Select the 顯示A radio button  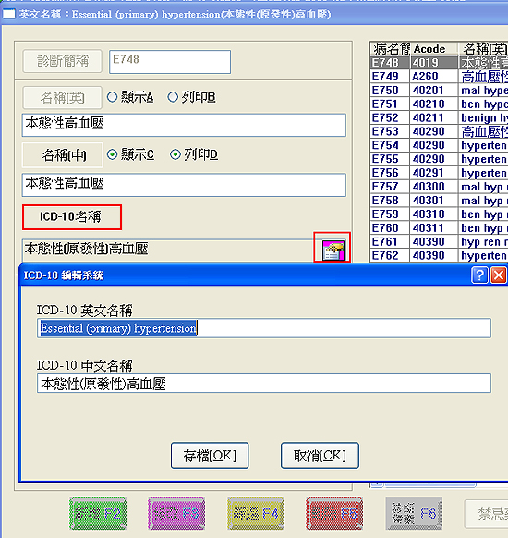click(112, 97)
